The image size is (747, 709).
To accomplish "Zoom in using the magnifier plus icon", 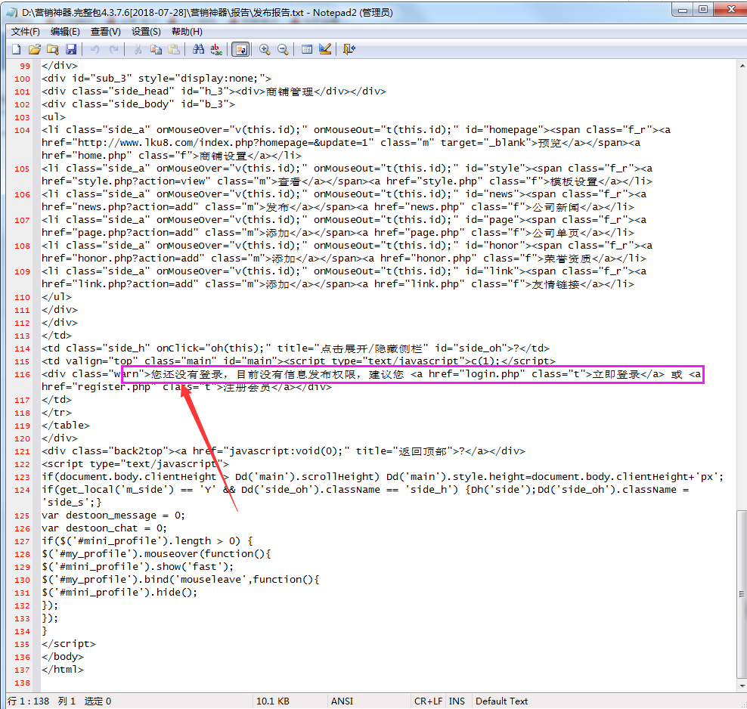I will point(265,49).
